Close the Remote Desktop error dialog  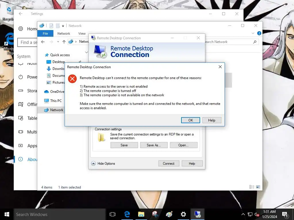[x=220, y=67]
